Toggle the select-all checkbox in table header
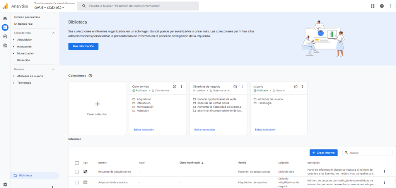The height and width of the screenshot is (188, 396). (x=77, y=163)
